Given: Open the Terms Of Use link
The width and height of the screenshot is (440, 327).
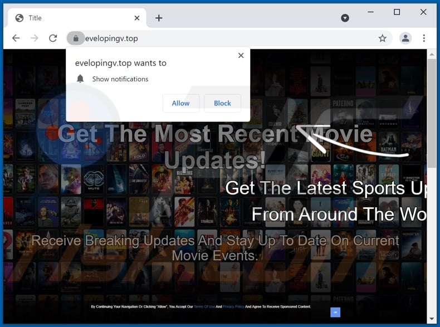Looking at the screenshot, I should (x=204, y=307).
